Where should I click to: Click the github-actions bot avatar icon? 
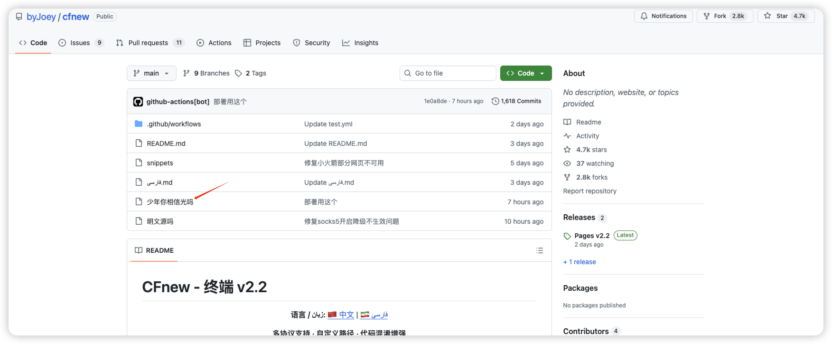138,102
